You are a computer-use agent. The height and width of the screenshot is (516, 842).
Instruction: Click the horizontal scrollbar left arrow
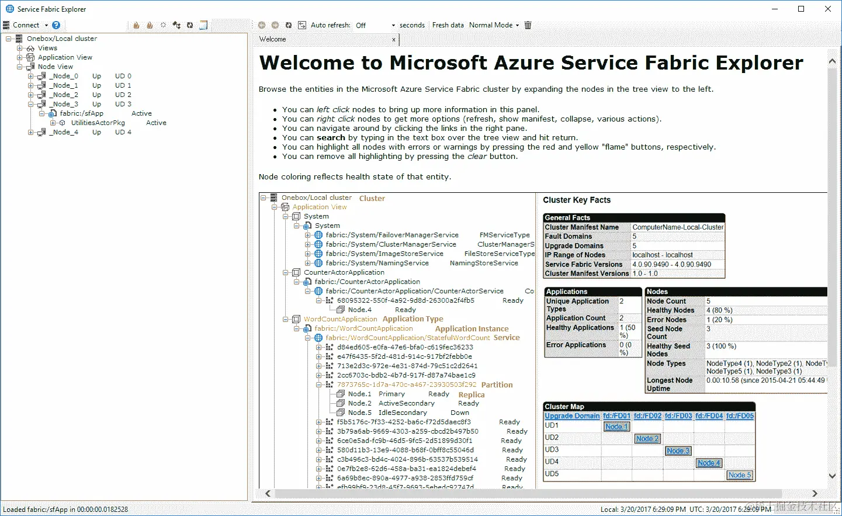click(268, 494)
